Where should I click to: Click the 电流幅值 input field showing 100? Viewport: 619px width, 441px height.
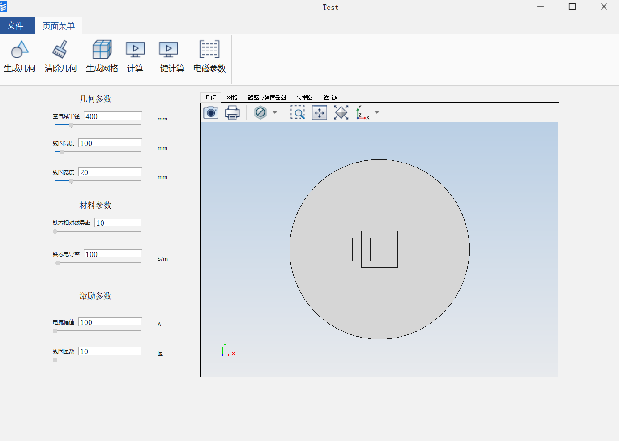pos(110,322)
